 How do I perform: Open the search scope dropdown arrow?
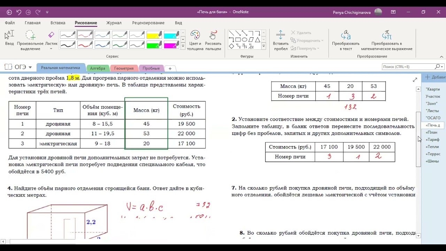tap(442, 67)
